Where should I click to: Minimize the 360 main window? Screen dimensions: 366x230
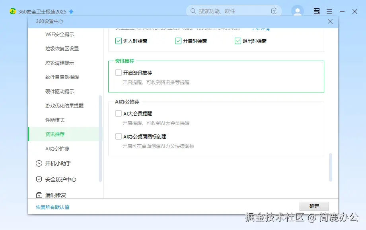click(342, 11)
